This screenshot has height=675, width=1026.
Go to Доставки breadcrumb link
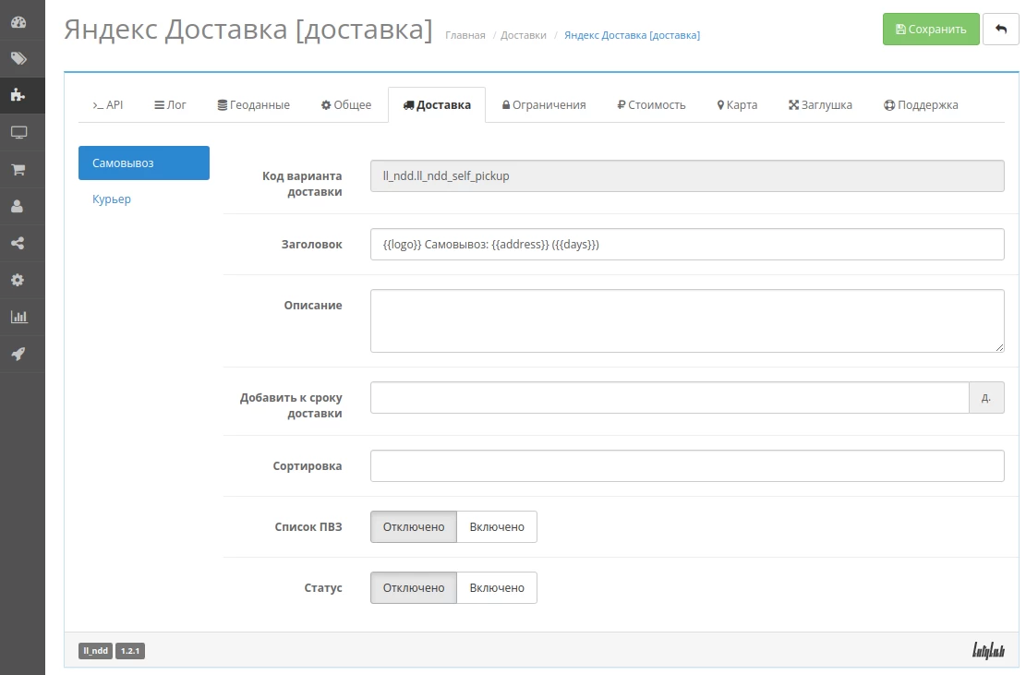[x=524, y=35]
